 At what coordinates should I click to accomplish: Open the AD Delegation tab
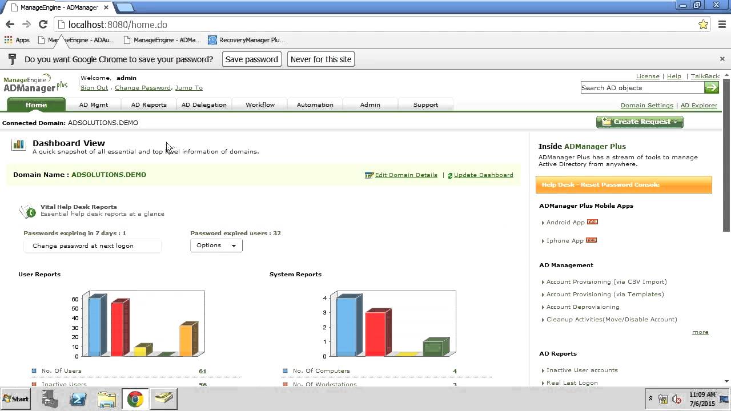pyautogui.click(x=204, y=104)
